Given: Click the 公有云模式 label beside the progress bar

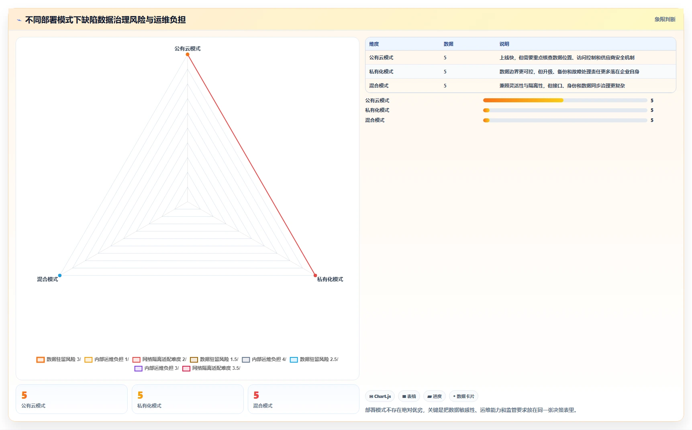Looking at the screenshot, I should pos(377,101).
